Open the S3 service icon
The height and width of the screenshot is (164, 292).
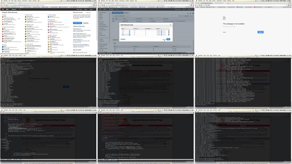pyautogui.click(x=3, y=29)
